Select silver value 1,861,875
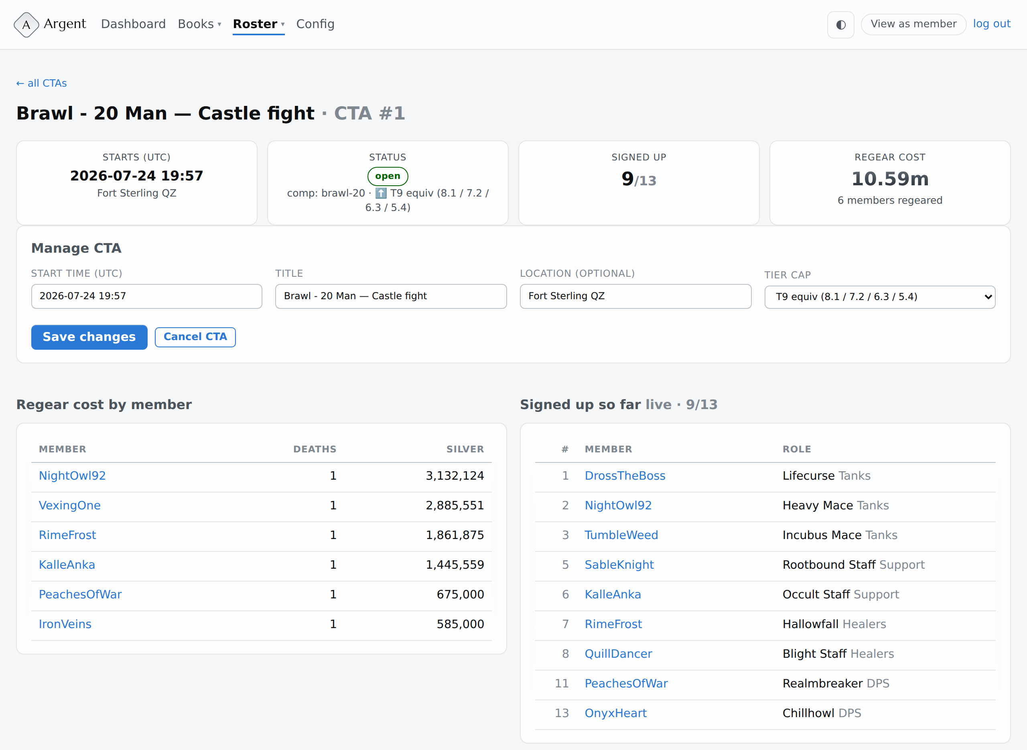 click(x=455, y=535)
